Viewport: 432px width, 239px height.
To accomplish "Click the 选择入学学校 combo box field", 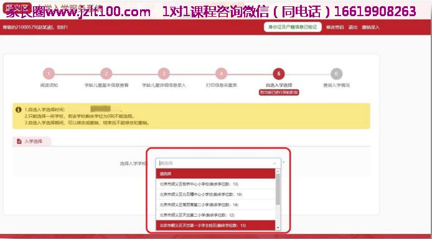I will coord(218,163).
